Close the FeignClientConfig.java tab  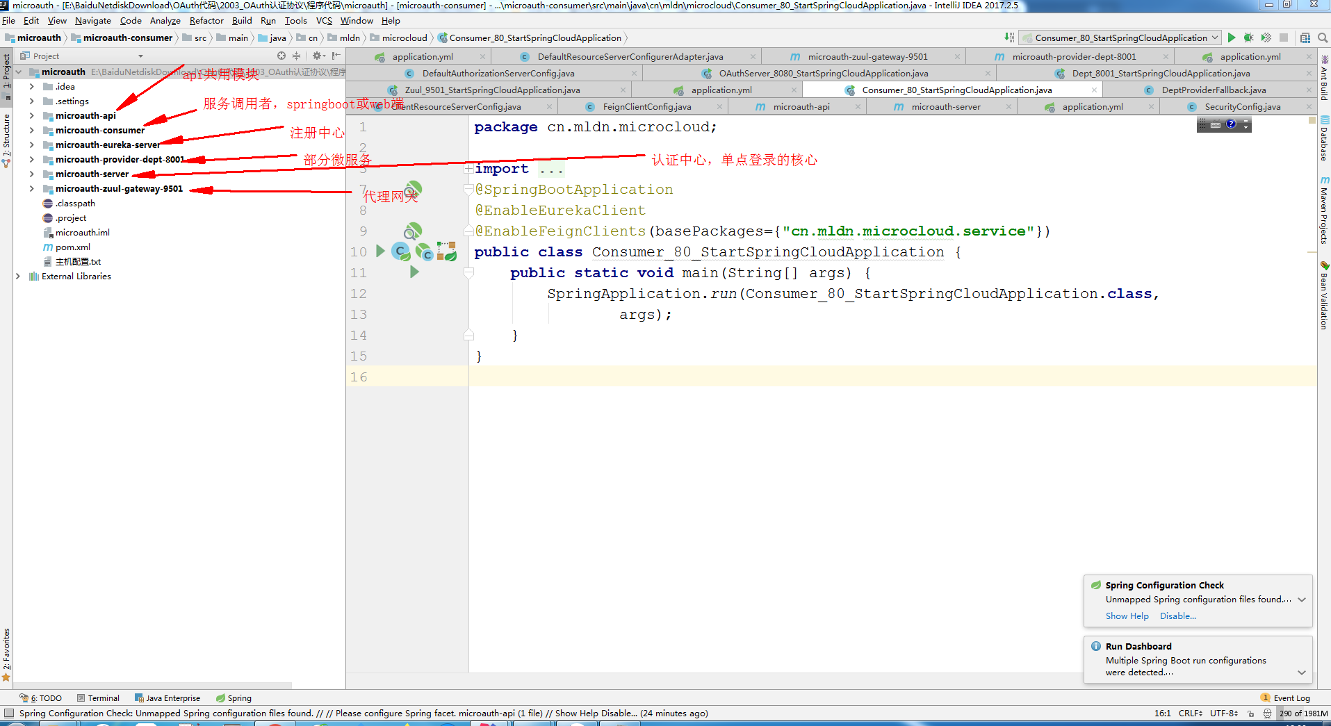tap(719, 106)
